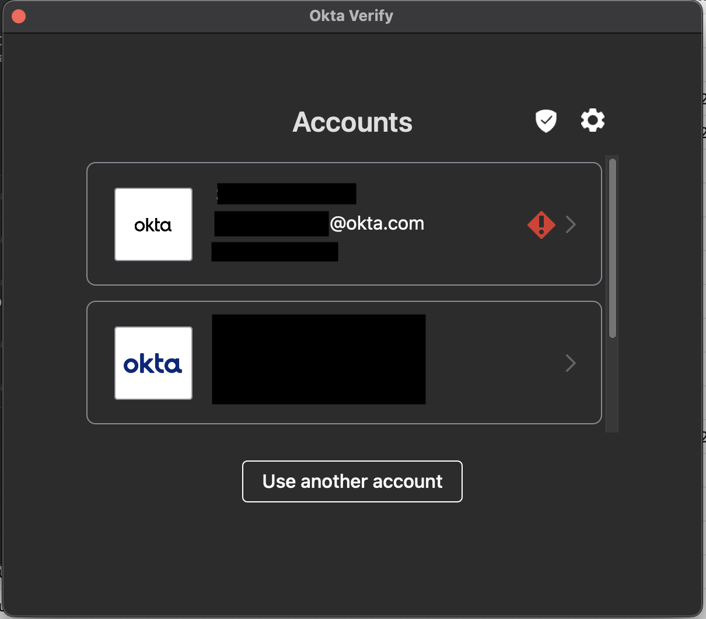Click the Accounts heading

(x=352, y=122)
